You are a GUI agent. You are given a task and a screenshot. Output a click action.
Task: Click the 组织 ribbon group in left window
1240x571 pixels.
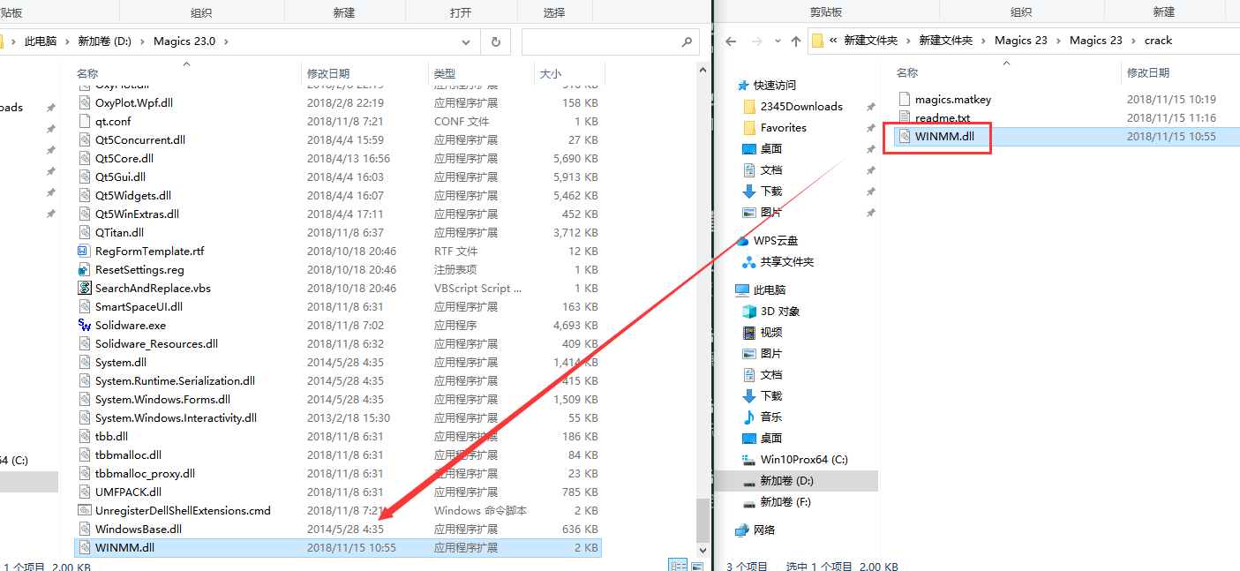click(x=200, y=12)
